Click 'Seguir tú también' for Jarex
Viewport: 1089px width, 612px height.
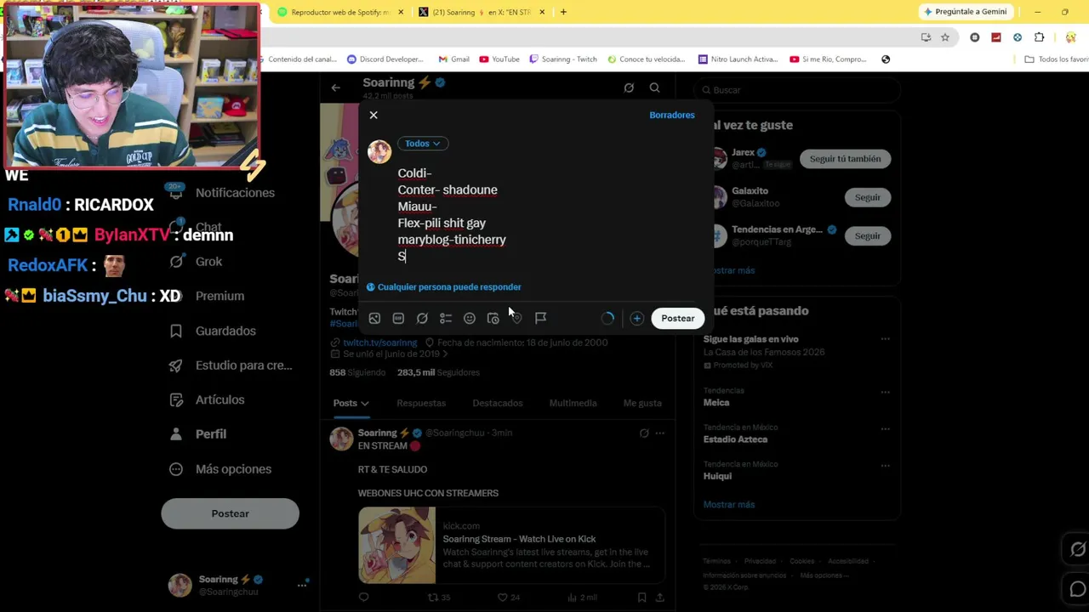coord(845,159)
